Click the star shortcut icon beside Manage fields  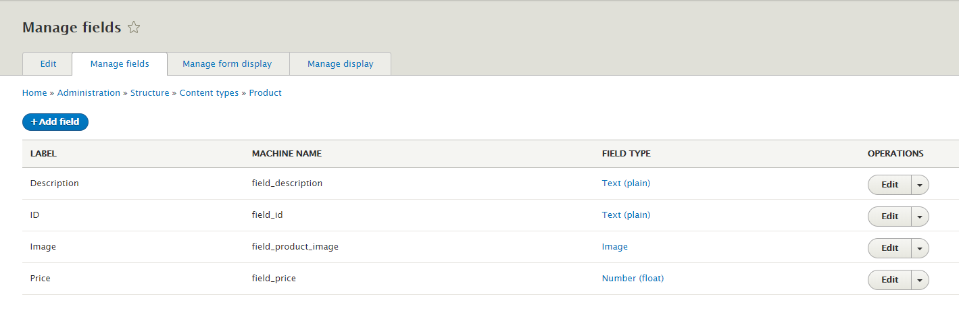pos(134,28)
